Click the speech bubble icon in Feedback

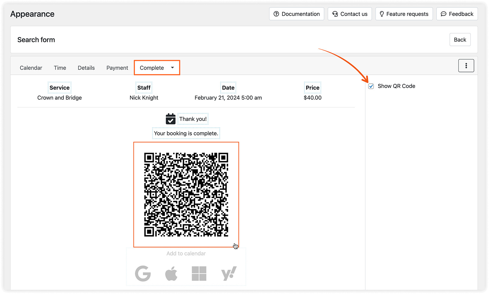443,14
